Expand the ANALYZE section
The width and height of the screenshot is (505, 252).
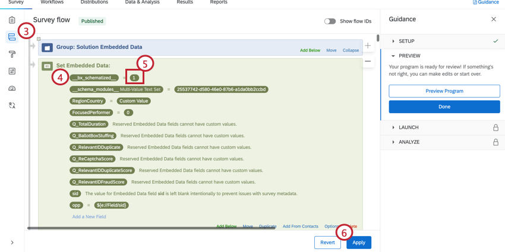coord(406,142)
